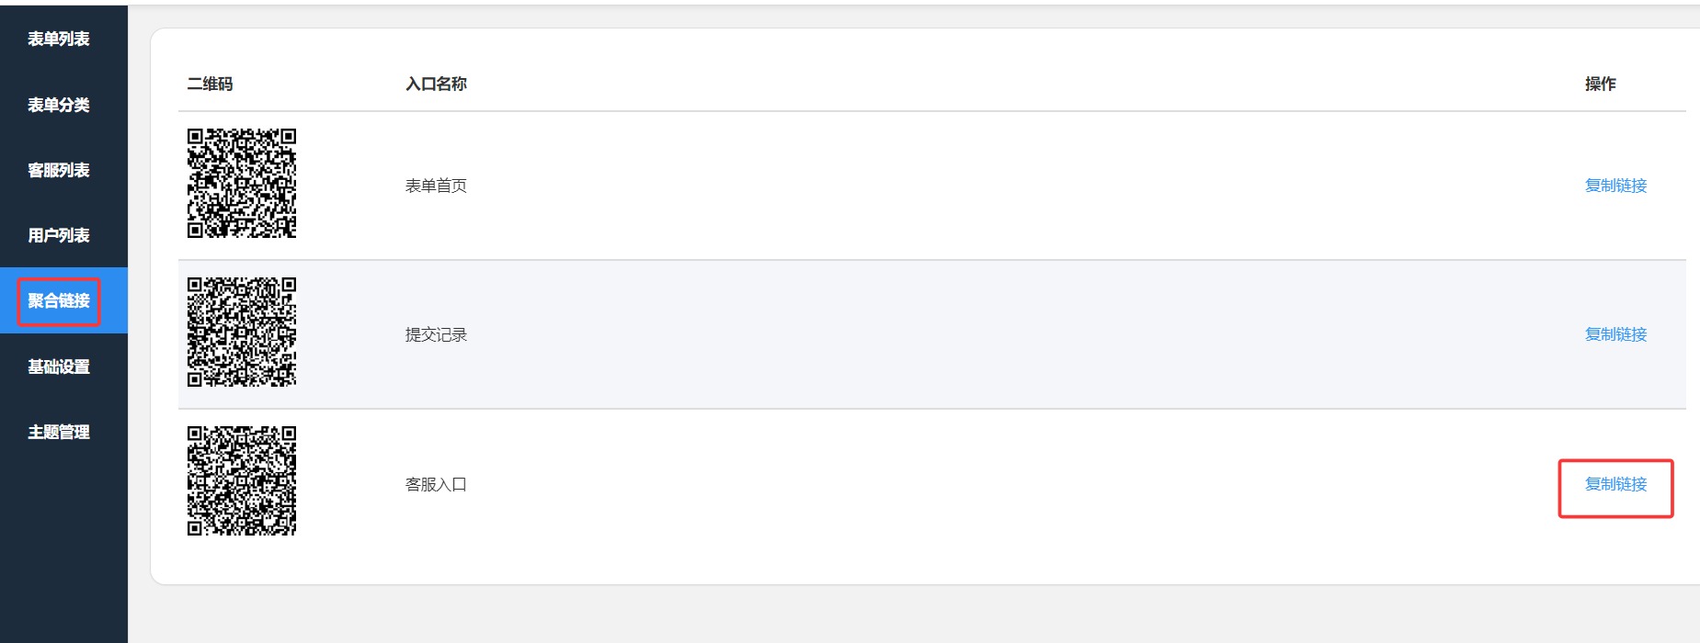The width and height of the screenshot is (1700, 643).
Task: Open the 用户列表 page
Action: [59, 235]
